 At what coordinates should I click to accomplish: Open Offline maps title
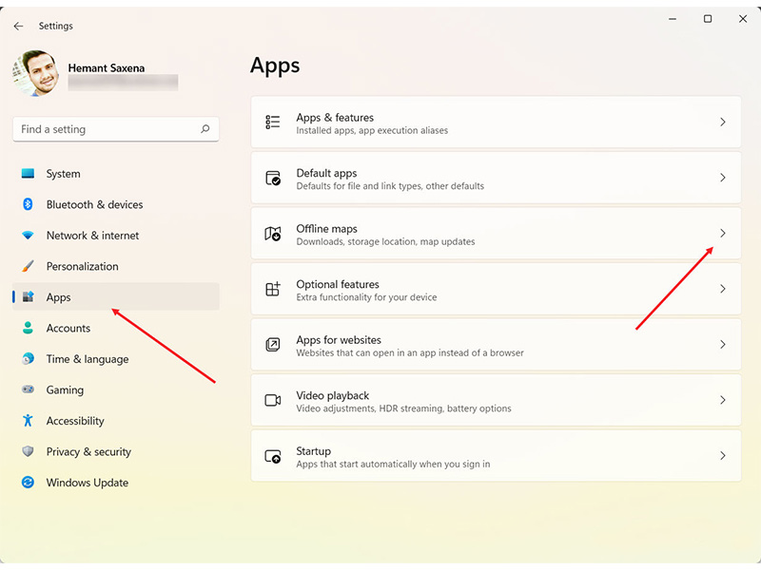[x=326, y=228]
